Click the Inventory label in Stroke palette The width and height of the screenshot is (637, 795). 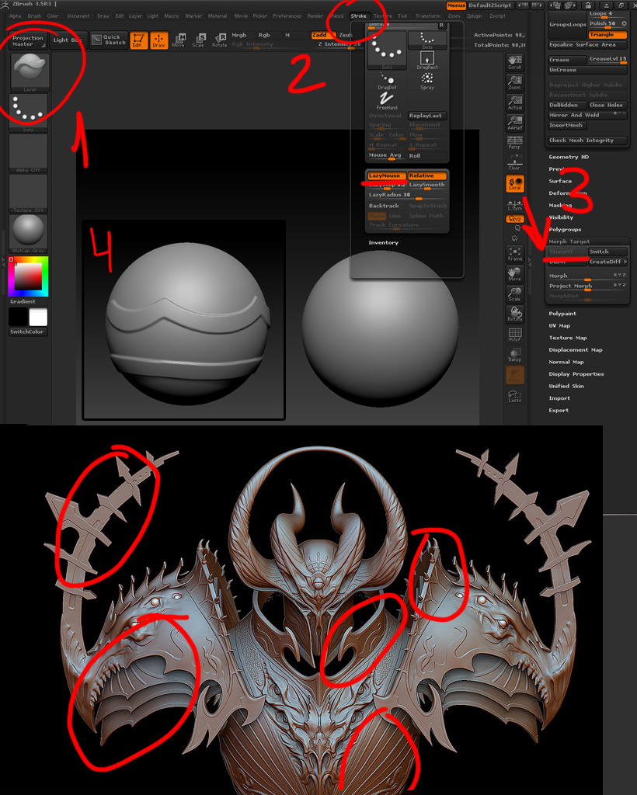pos(383,243)
